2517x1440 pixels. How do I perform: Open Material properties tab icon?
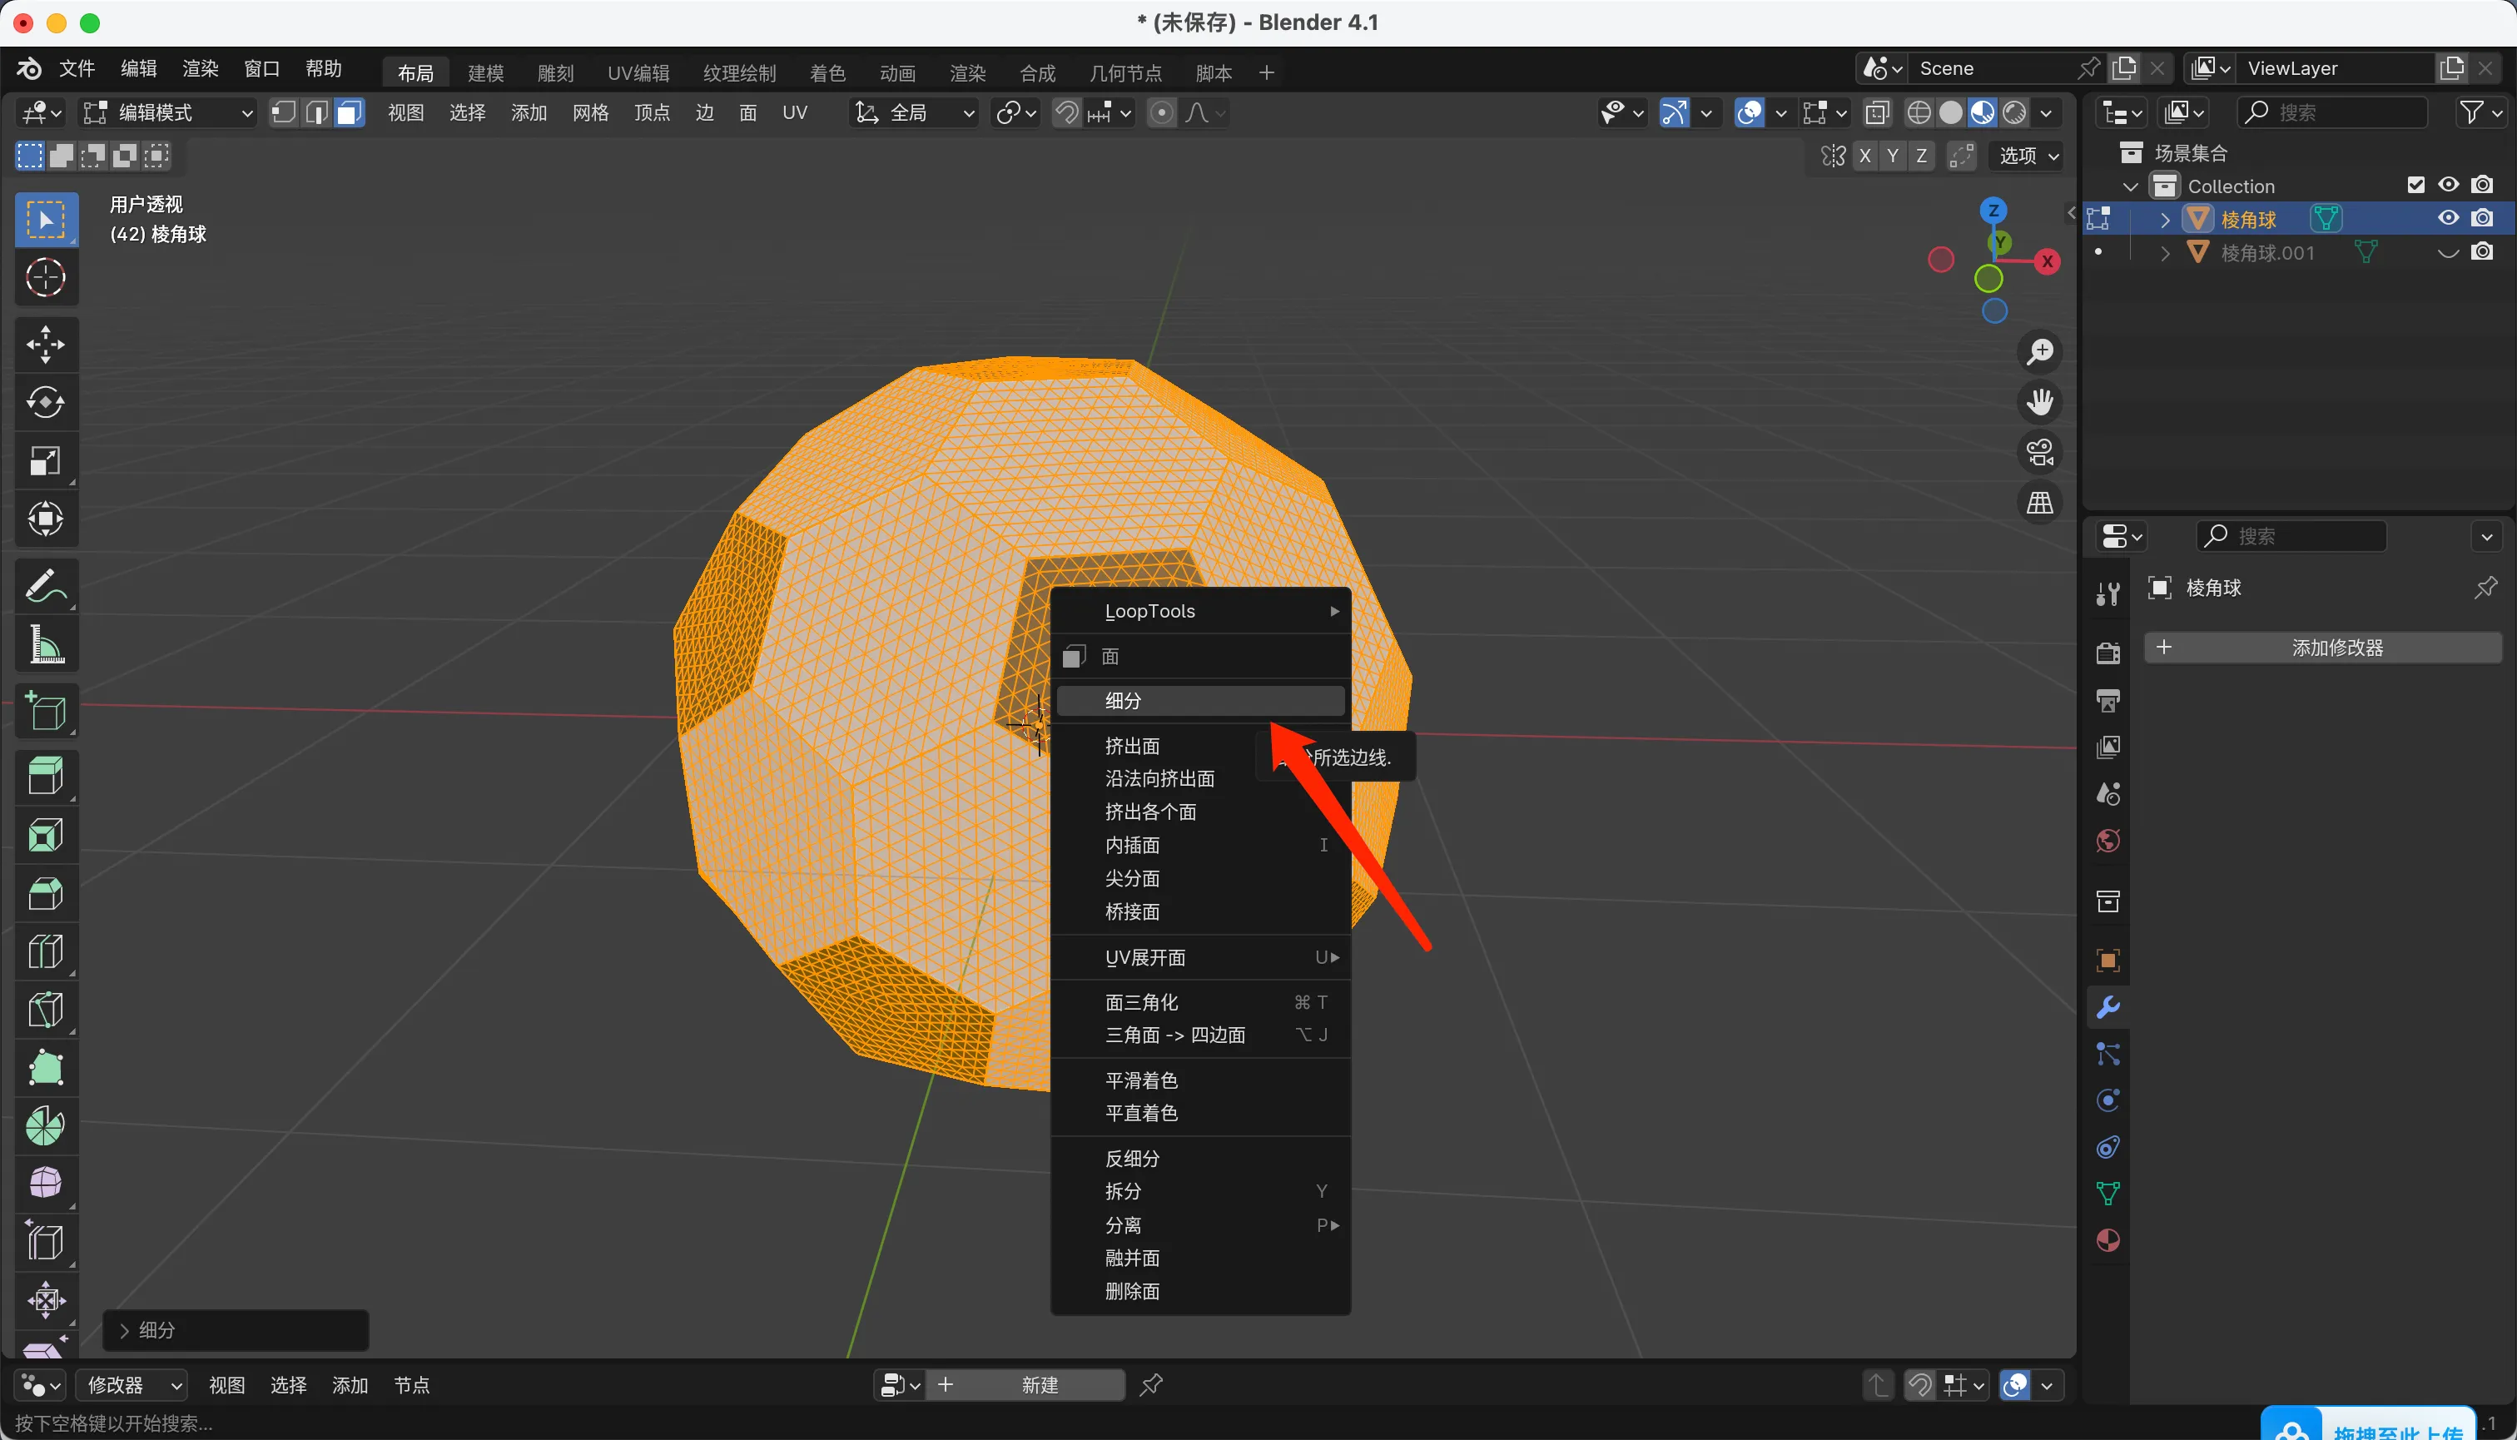point(2107,1240)
